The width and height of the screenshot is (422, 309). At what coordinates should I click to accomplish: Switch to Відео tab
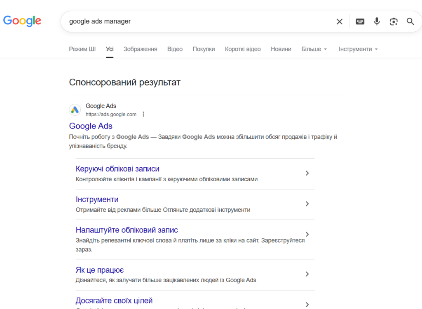click(175, 49)
